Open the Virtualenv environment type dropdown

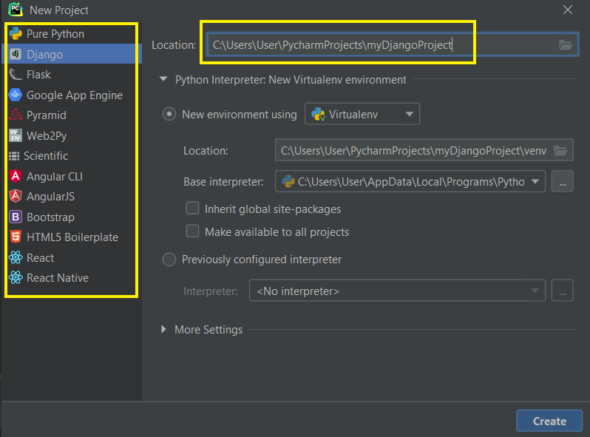click(x=362, y=114)
